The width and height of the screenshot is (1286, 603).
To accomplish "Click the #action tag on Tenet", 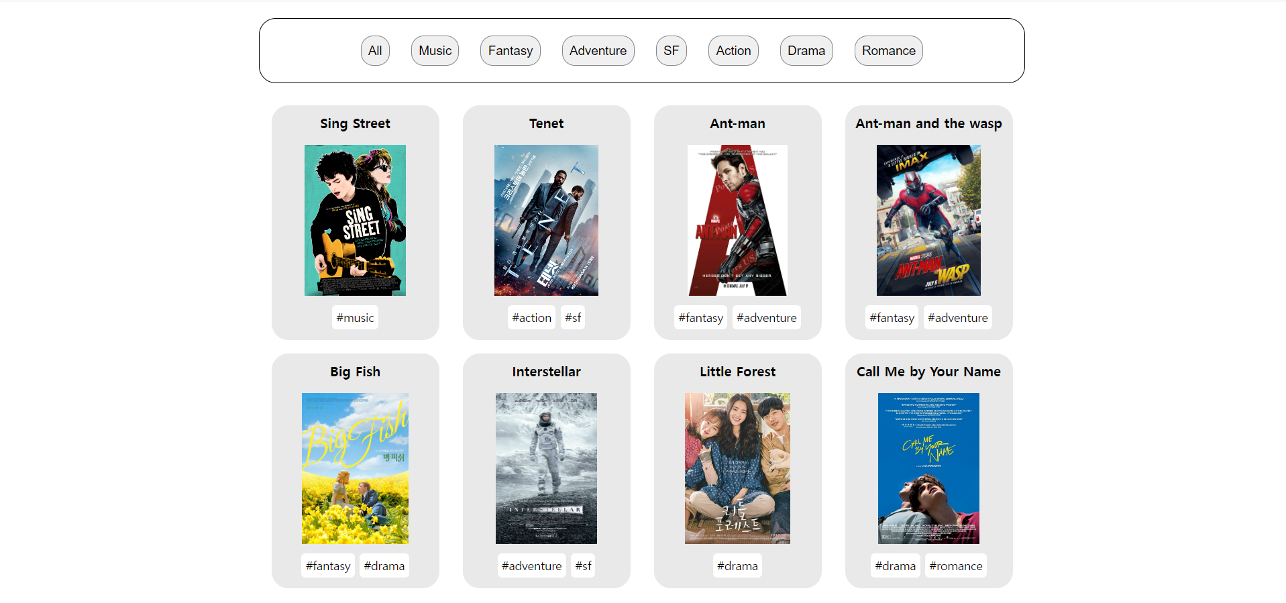I will pos(532,317).
